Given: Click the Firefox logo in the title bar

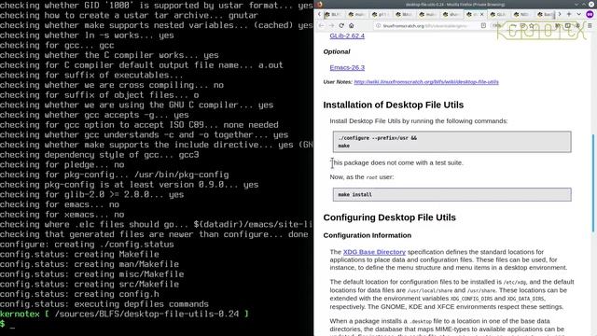Looking at the screenshot, I should [319, 4].
